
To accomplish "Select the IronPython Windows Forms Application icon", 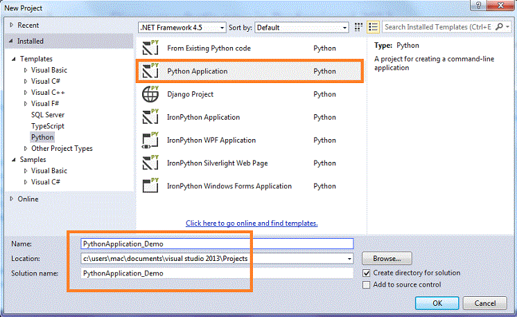I will pyautogui.click(x=150, y=185).
